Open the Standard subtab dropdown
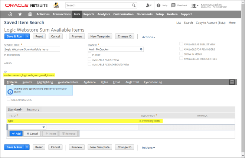The image size is (245, 158). [15, 110]
